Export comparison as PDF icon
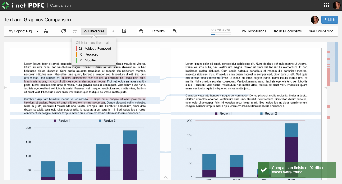Screen dimensions: 342x184 (113, 31)
